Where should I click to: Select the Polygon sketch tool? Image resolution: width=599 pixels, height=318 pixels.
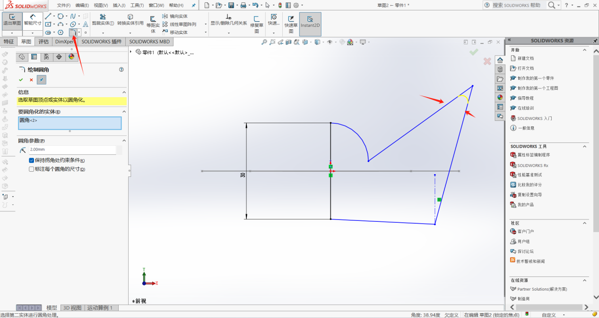tap(61, 32)
